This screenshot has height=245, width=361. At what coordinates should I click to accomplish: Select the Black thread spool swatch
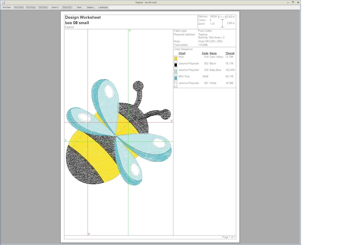click(176, 65)
